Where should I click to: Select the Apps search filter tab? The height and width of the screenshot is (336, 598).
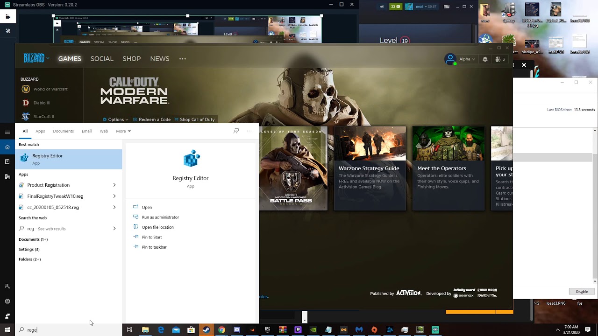point(40,131)
